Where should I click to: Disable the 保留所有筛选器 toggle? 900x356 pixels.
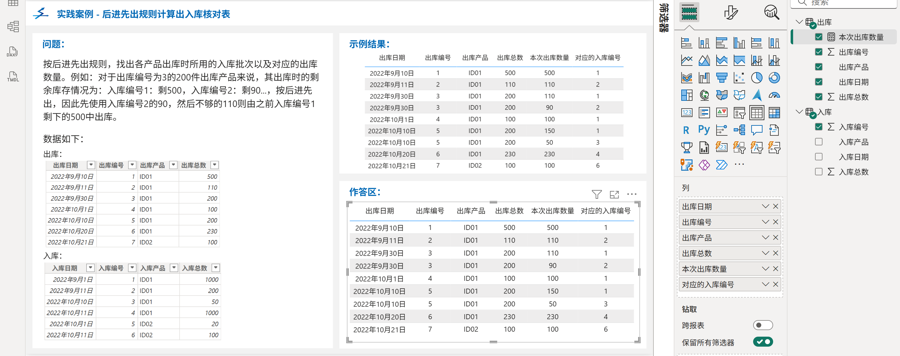762,342
